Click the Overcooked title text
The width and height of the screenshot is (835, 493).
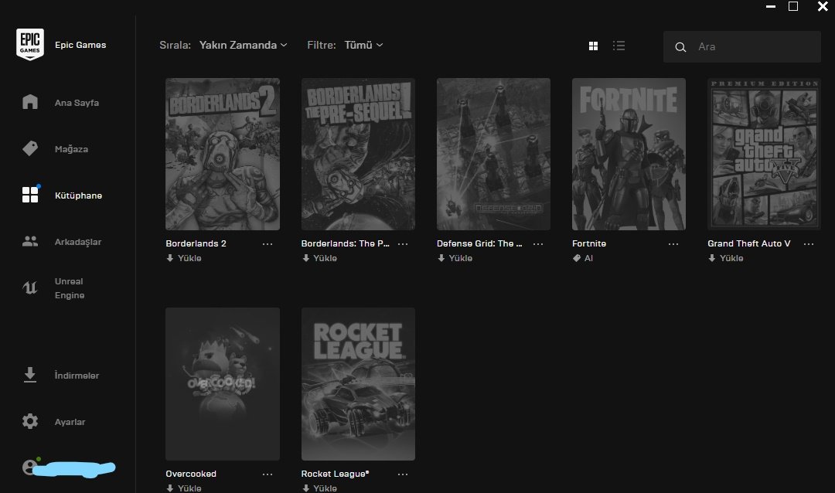pos(191,474)
